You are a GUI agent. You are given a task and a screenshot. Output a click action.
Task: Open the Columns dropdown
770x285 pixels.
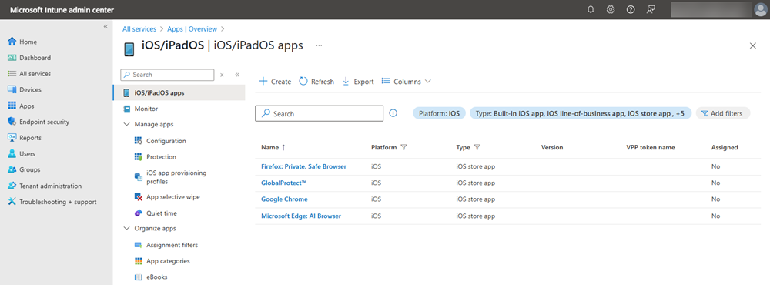click(x=406, y=82)
